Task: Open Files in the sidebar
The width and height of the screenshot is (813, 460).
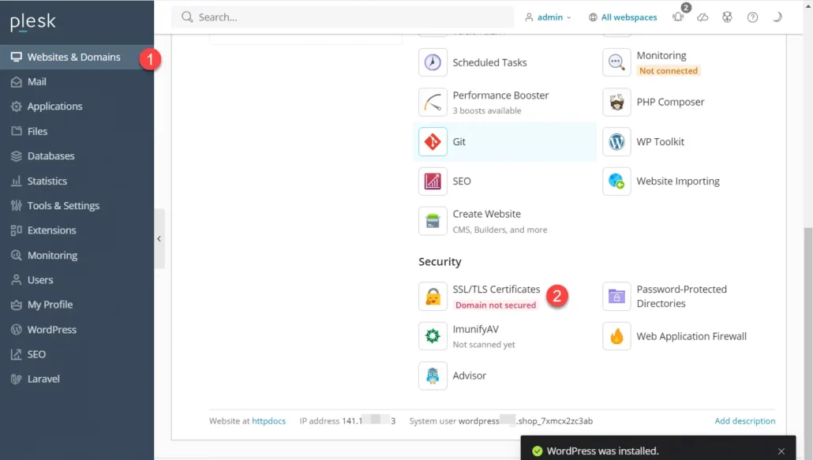Action: (x=77, y=131)
